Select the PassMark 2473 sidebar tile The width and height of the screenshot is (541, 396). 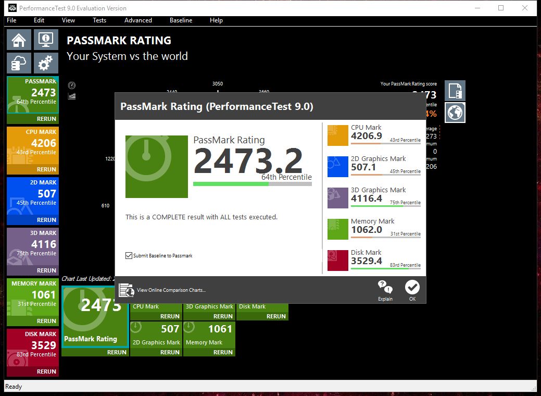point(33,95)
